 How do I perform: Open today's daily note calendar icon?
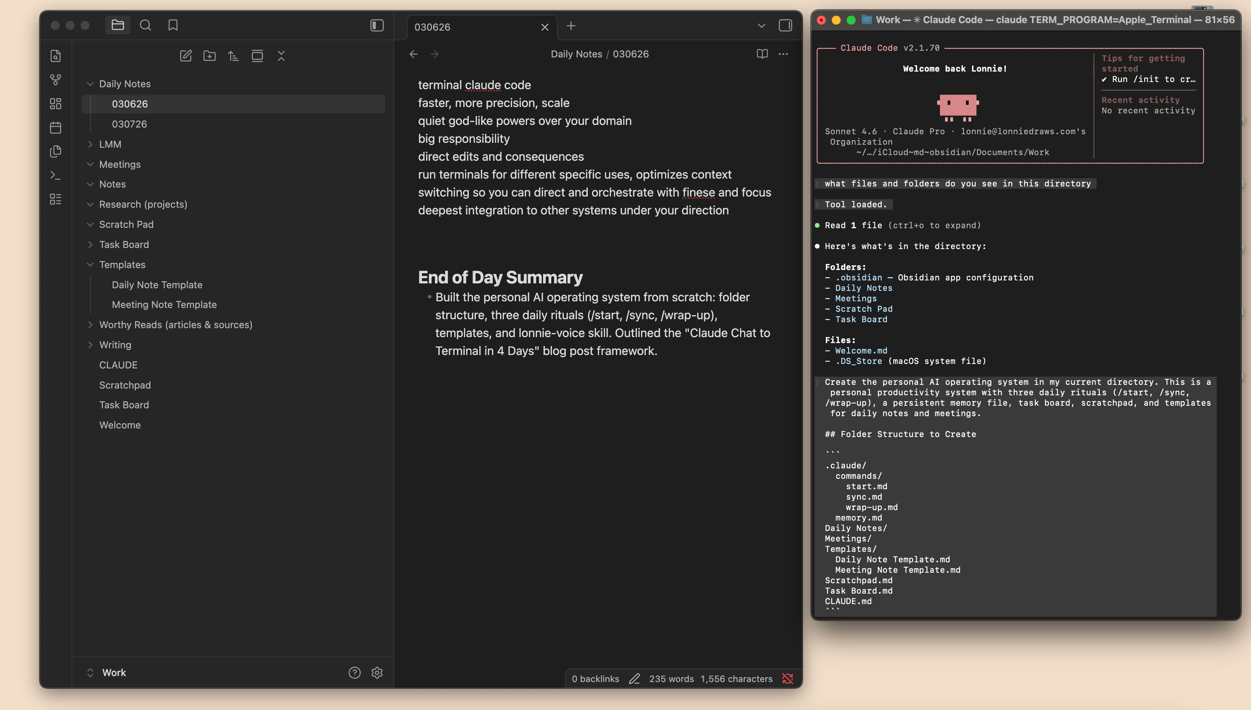click(x=56, y=127)
